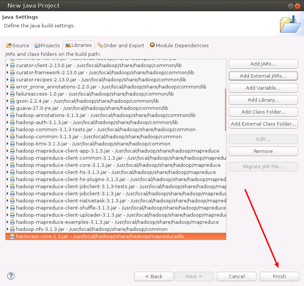Click the jar icon of hadoop-mapreduce-client-hs-3.1.3.jar
Viewport: 304px width, 286px height.
click(12, 172)
